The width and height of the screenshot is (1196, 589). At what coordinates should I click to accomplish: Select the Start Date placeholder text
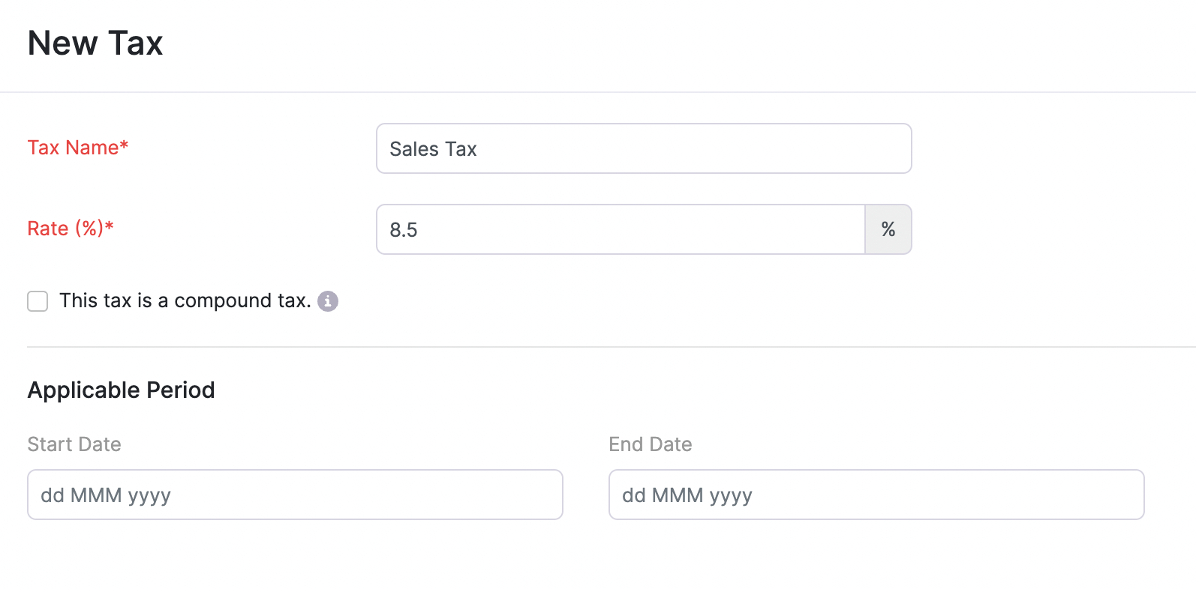(106, 495)
